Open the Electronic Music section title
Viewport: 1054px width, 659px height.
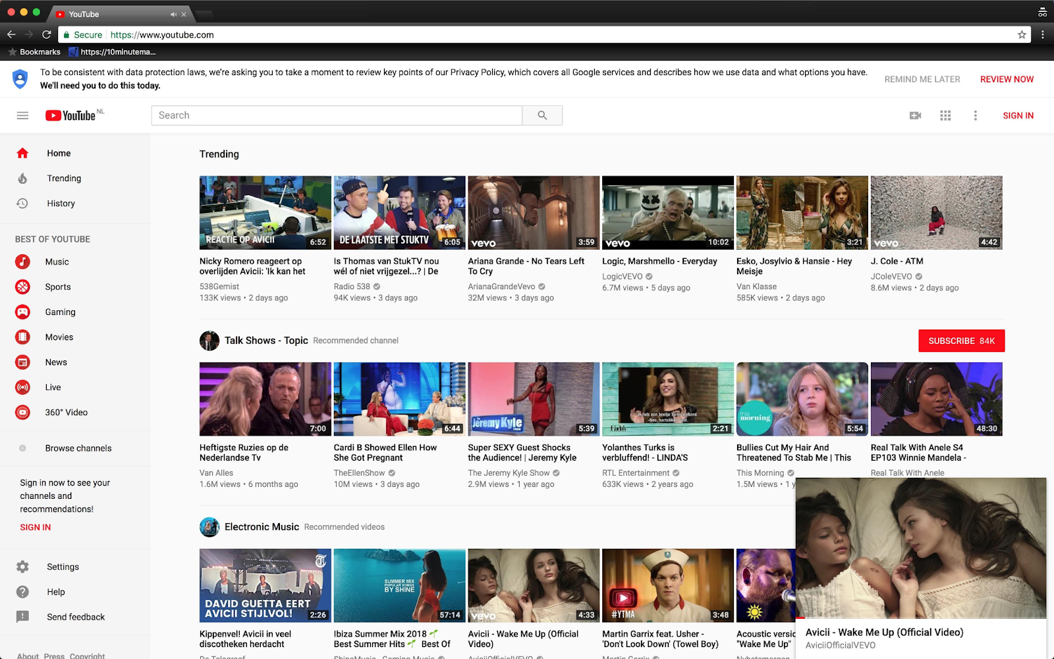pyautogui.click(x=262, y=527)
